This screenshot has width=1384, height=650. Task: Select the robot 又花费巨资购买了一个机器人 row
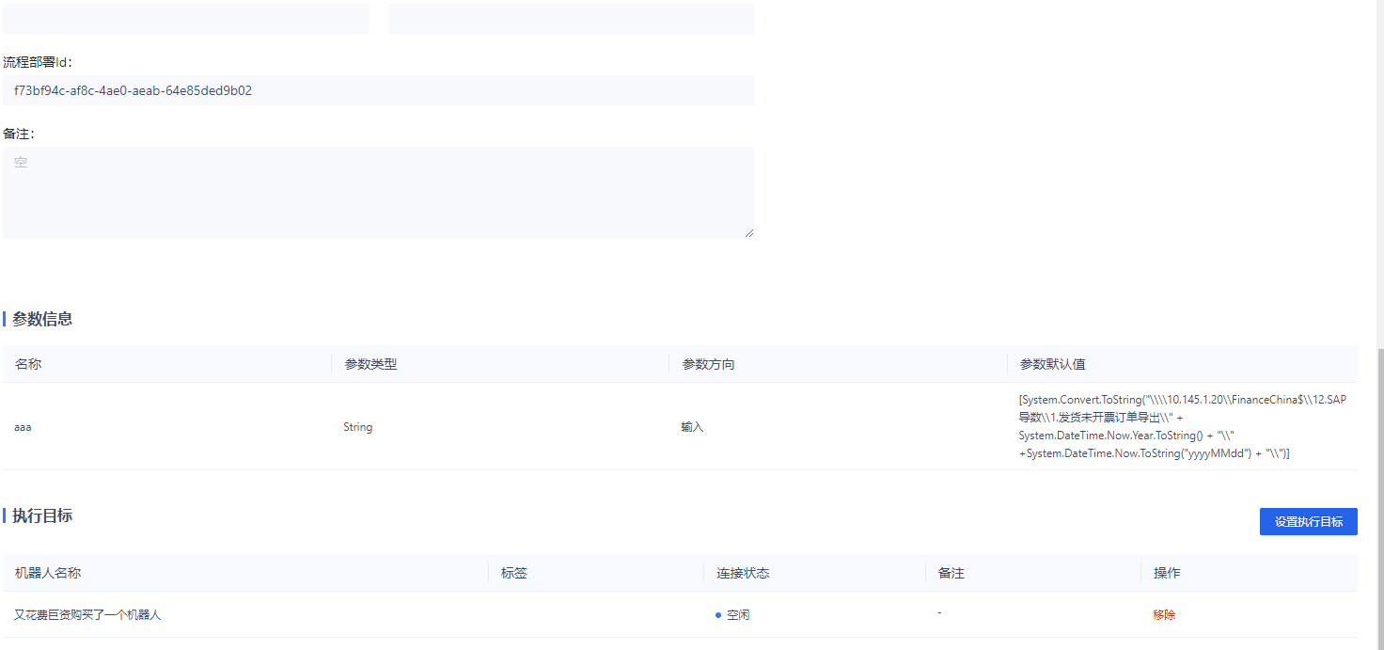click(x=87, y=615)
